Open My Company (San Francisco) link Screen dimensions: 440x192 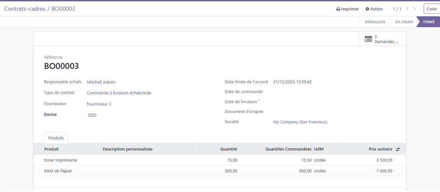(x=300, y=122)
